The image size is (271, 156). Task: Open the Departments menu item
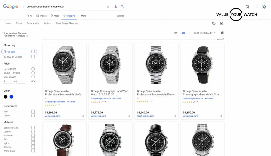[33, 23]
